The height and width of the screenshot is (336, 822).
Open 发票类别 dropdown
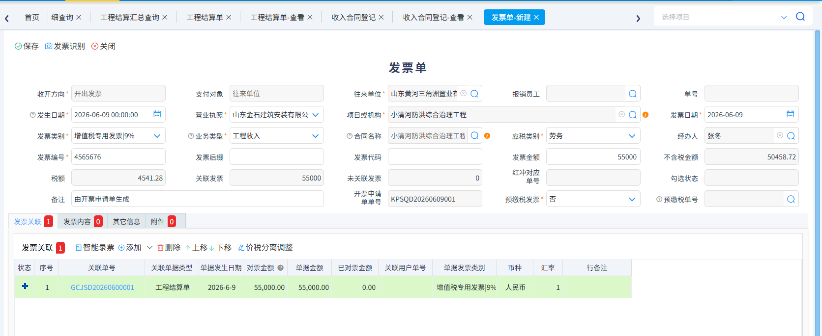coord(157,136)
